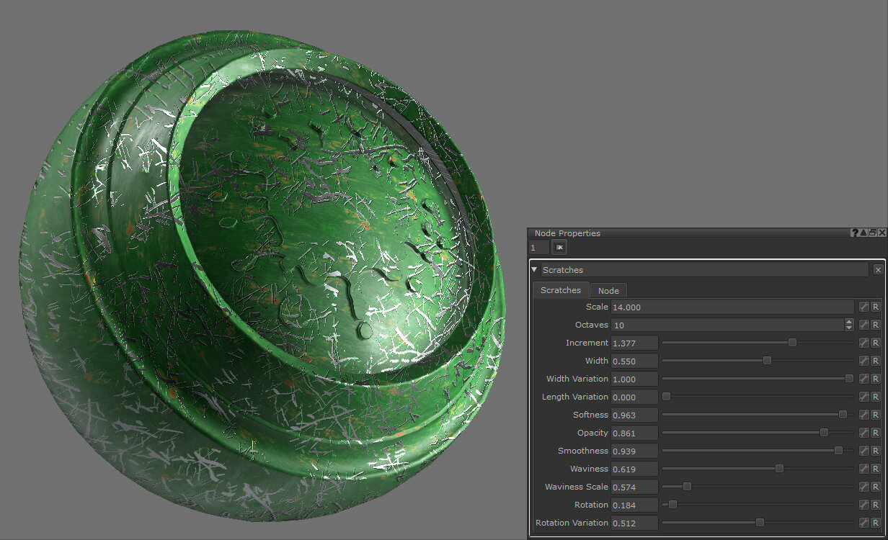Click the curve icon for the Opacity row
Viewport: 888px width, 540px height.
pyautogui.click(x=863, y=433)
